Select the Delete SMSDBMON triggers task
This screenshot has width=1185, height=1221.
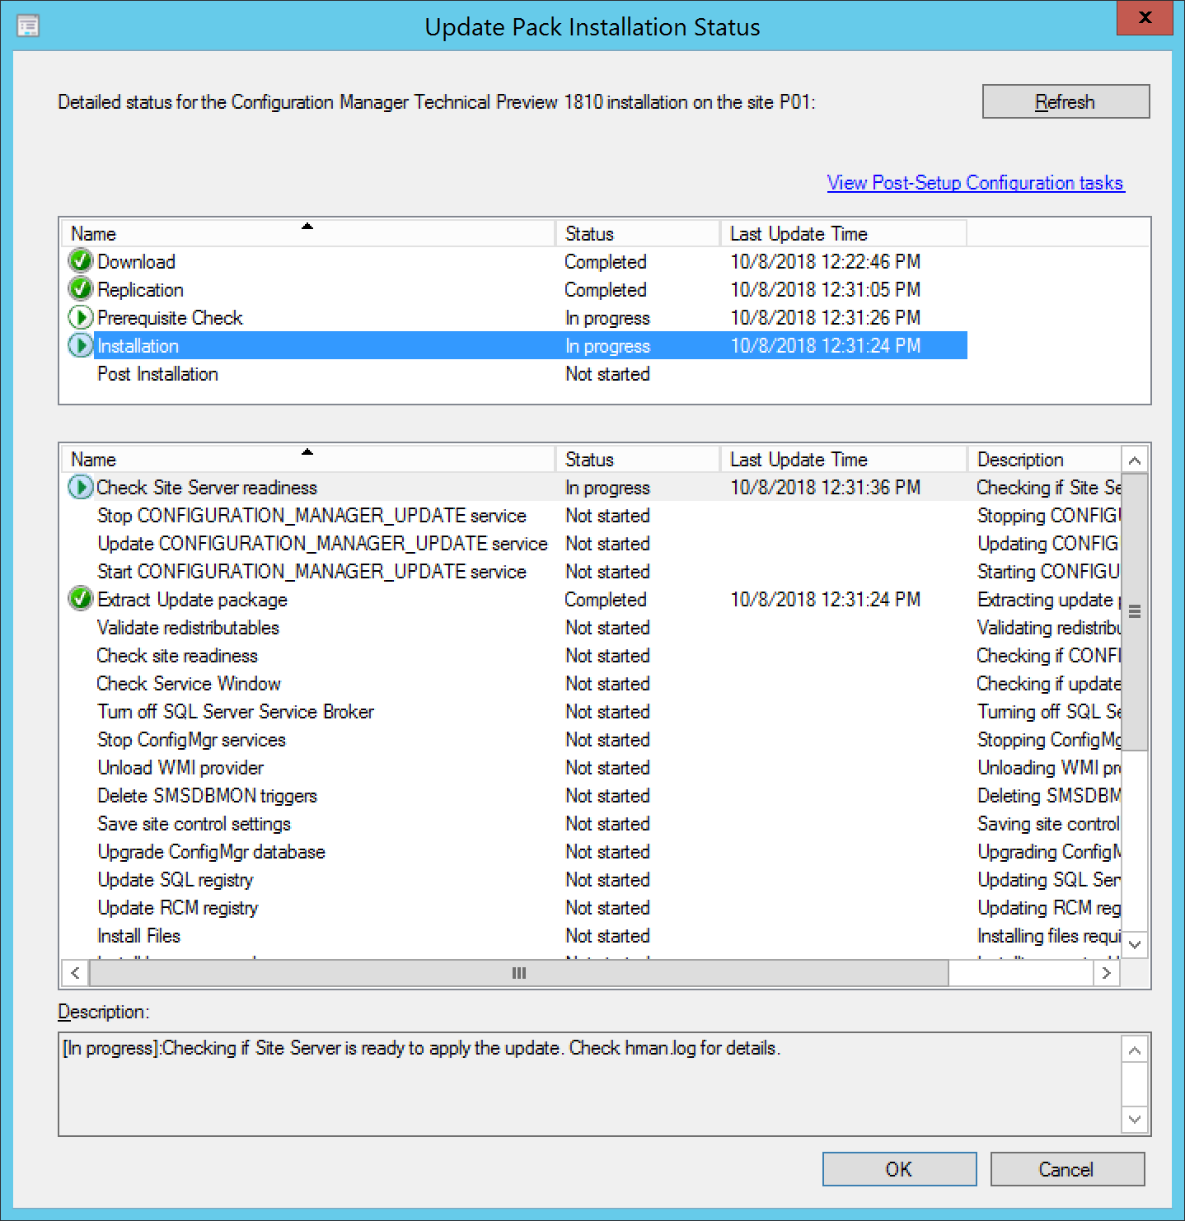[x=592, y=796]
